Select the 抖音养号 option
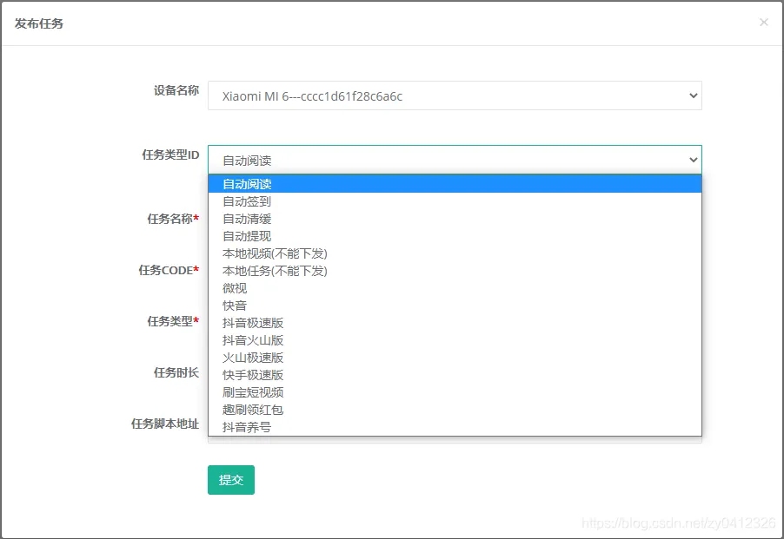 click(x=455, y=427)
